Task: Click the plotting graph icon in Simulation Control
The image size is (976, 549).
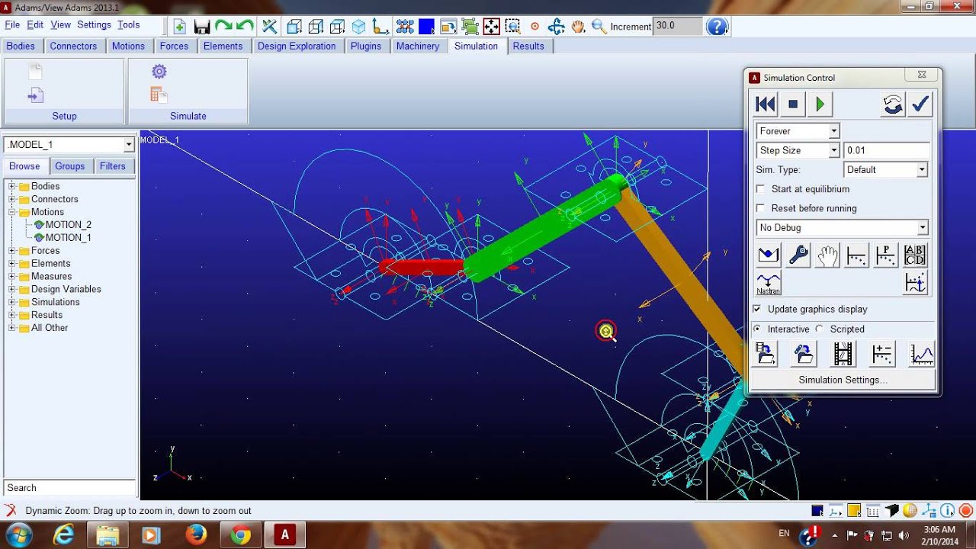Action: tap(921, 354)
